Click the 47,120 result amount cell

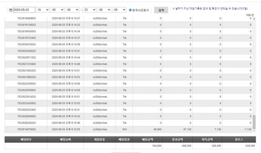[x=187, y=129]
